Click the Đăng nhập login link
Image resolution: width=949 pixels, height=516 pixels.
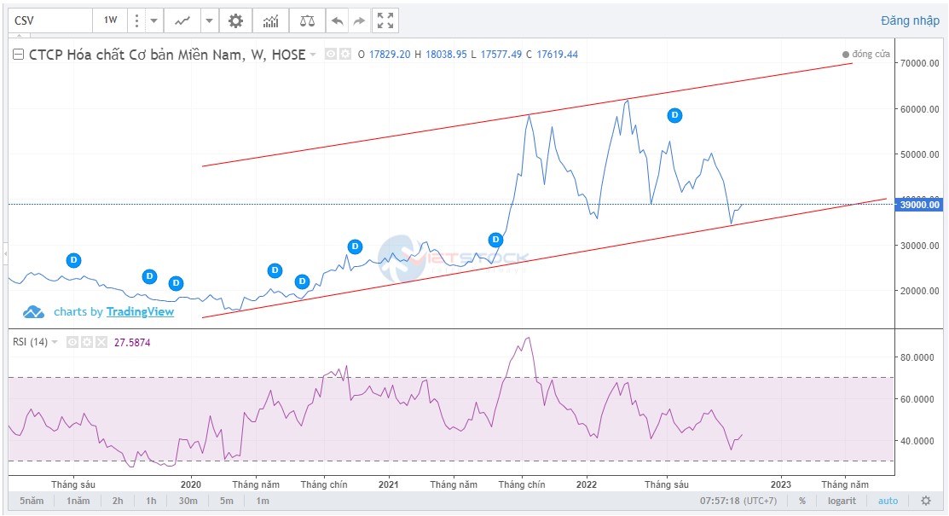(x=910, y=20)
